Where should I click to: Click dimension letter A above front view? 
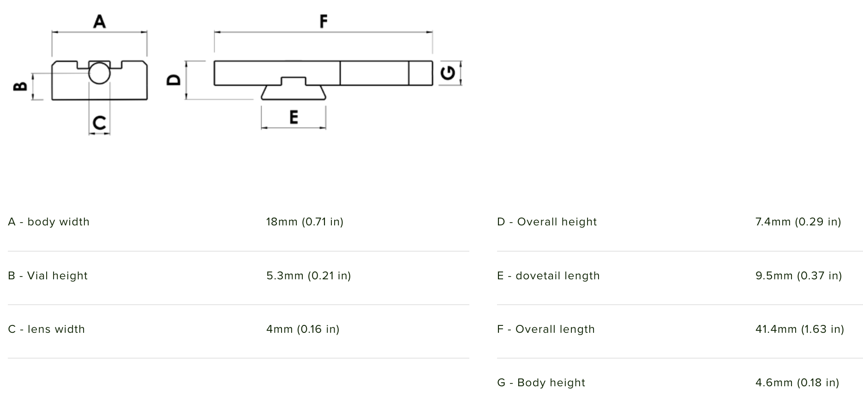pyautogui.click(x=99, y=21)
